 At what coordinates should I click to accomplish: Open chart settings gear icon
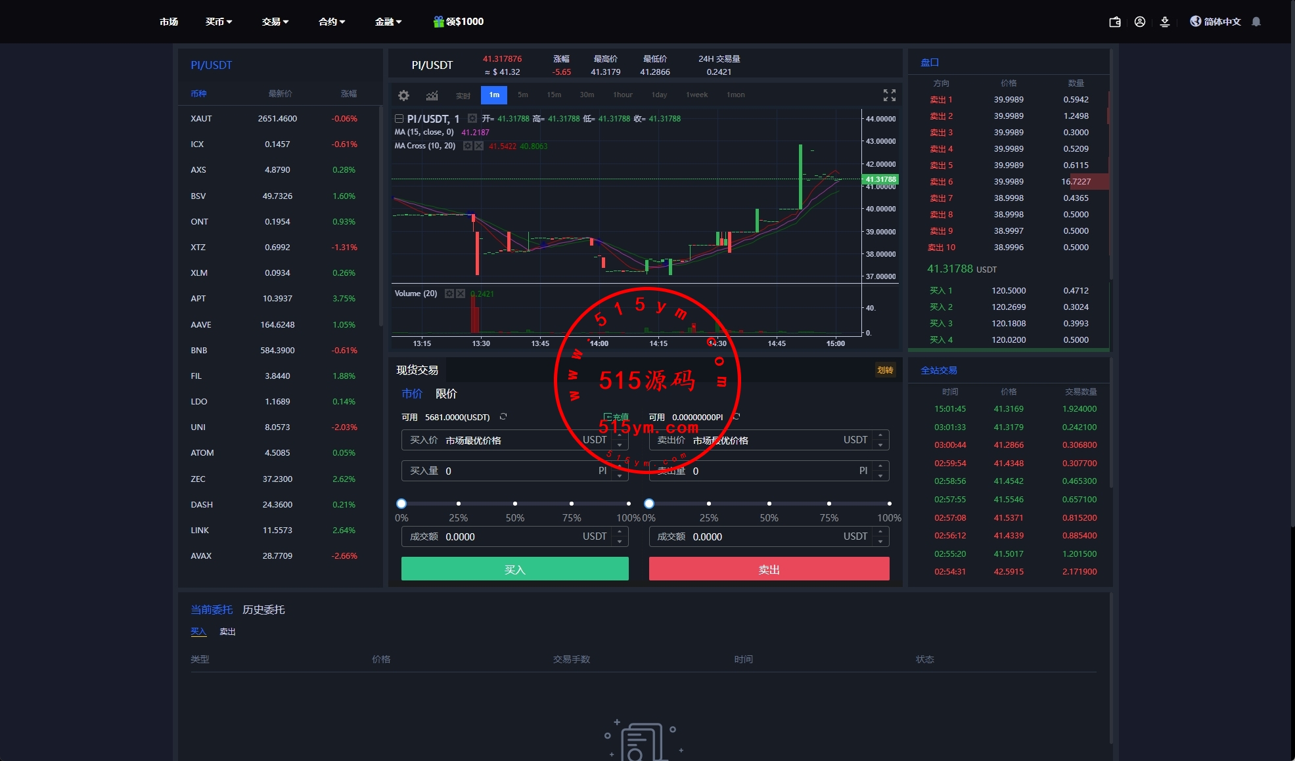click(403, 95)
